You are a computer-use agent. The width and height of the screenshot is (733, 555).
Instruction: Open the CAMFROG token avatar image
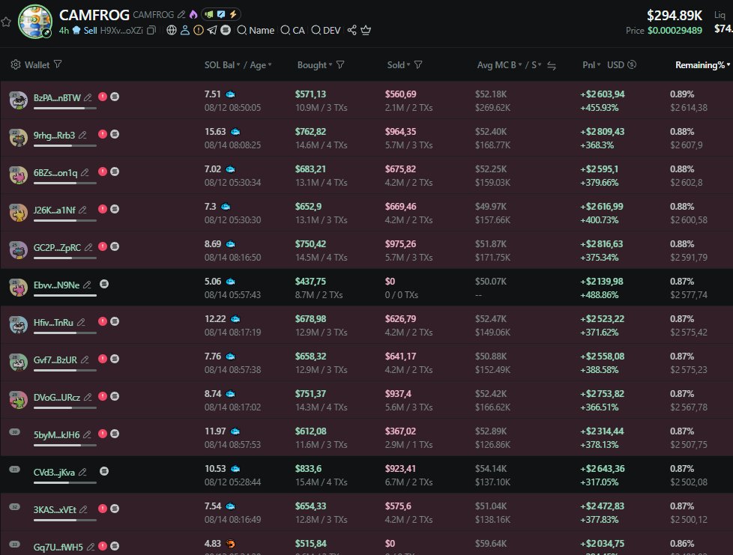(35, 22)
